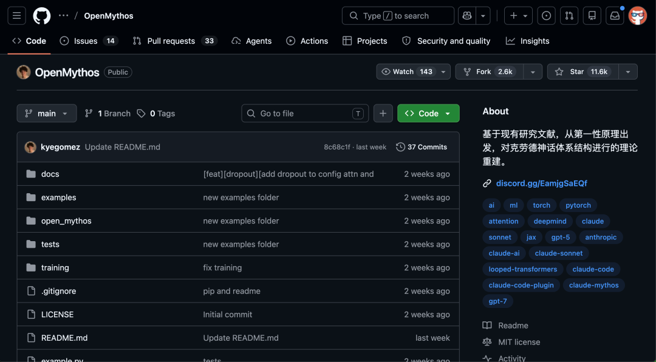Click the looped-transformers topic tag
This screenshot has width=656, height=362.
pos(522,269)
